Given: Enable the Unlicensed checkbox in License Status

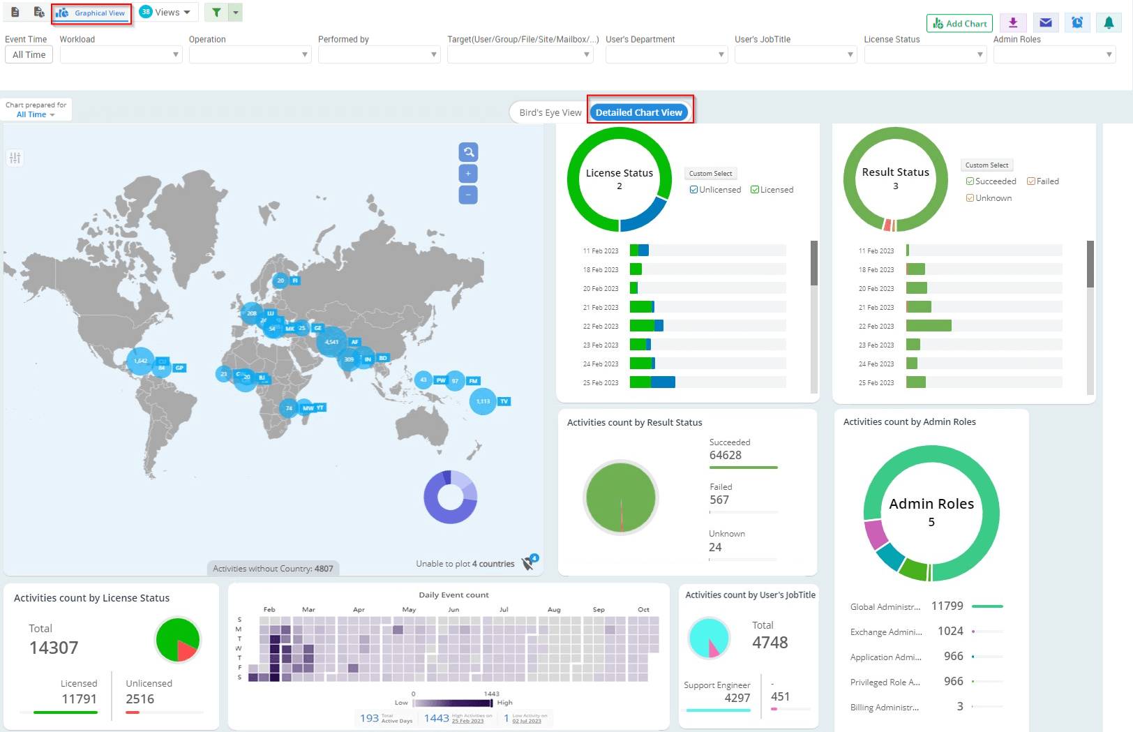Looking at the screenshot, I should [x=694, y=189].
